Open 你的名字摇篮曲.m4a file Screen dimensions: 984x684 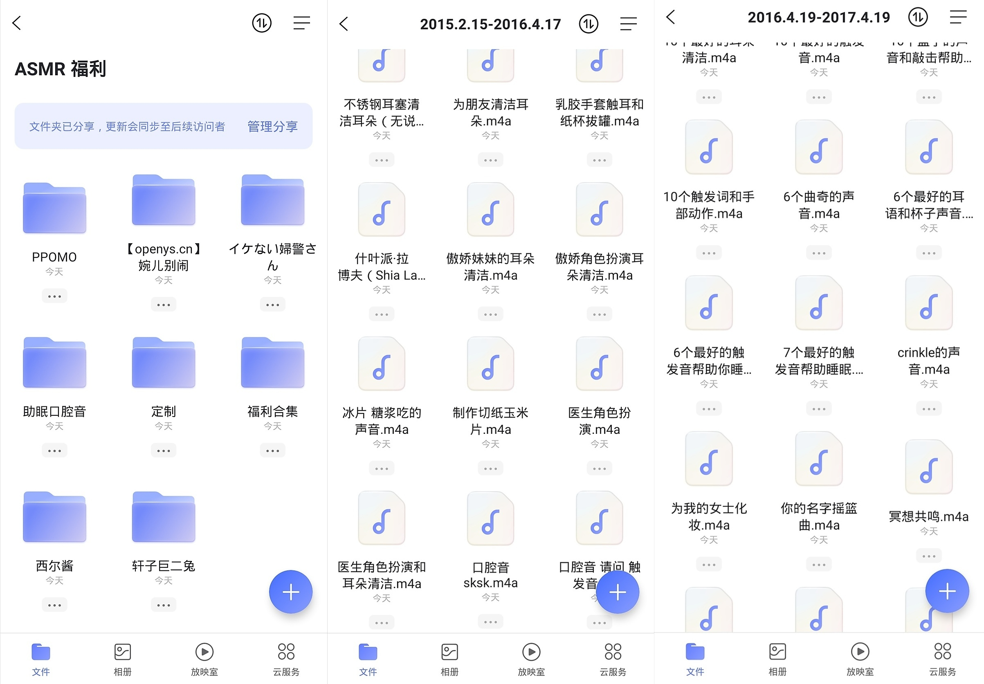coord(819,459)
